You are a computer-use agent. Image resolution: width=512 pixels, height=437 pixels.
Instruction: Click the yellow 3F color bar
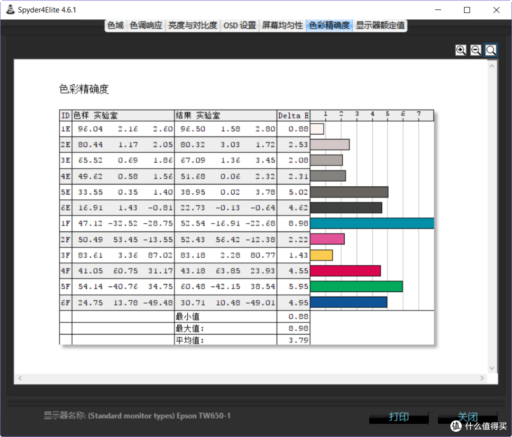point(321,255)
